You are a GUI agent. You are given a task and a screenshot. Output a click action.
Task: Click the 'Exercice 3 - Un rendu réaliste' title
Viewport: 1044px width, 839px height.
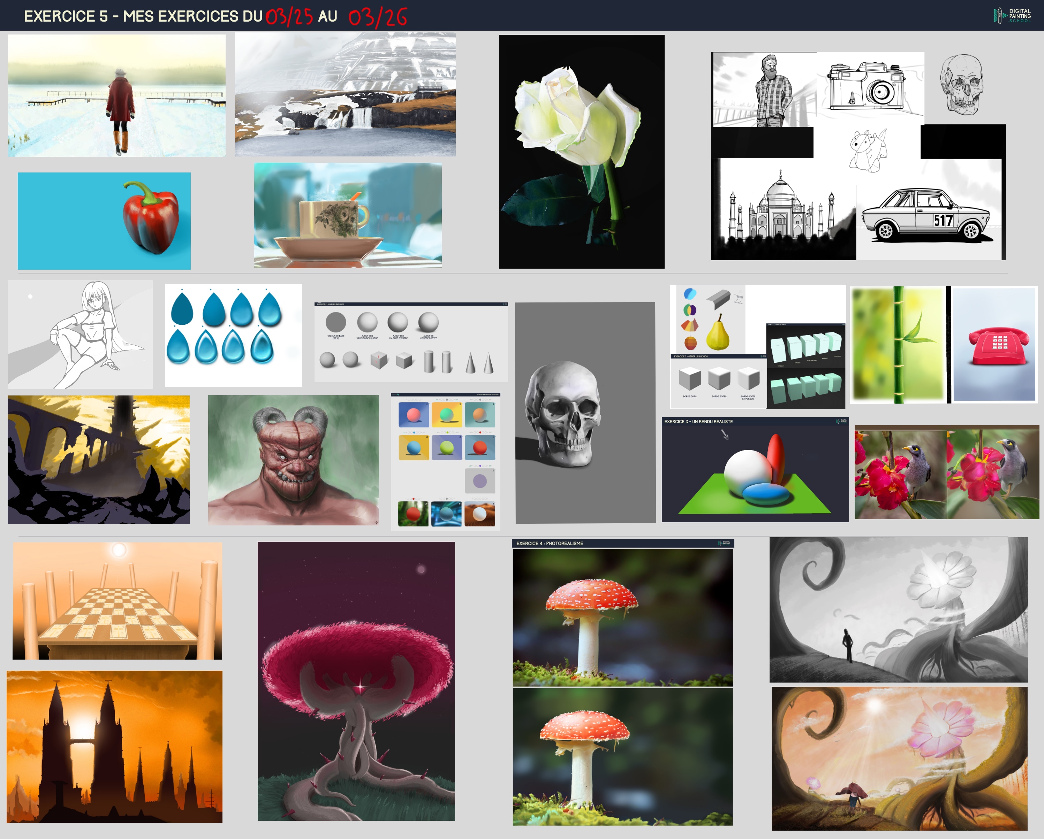[x=698, y=422]
